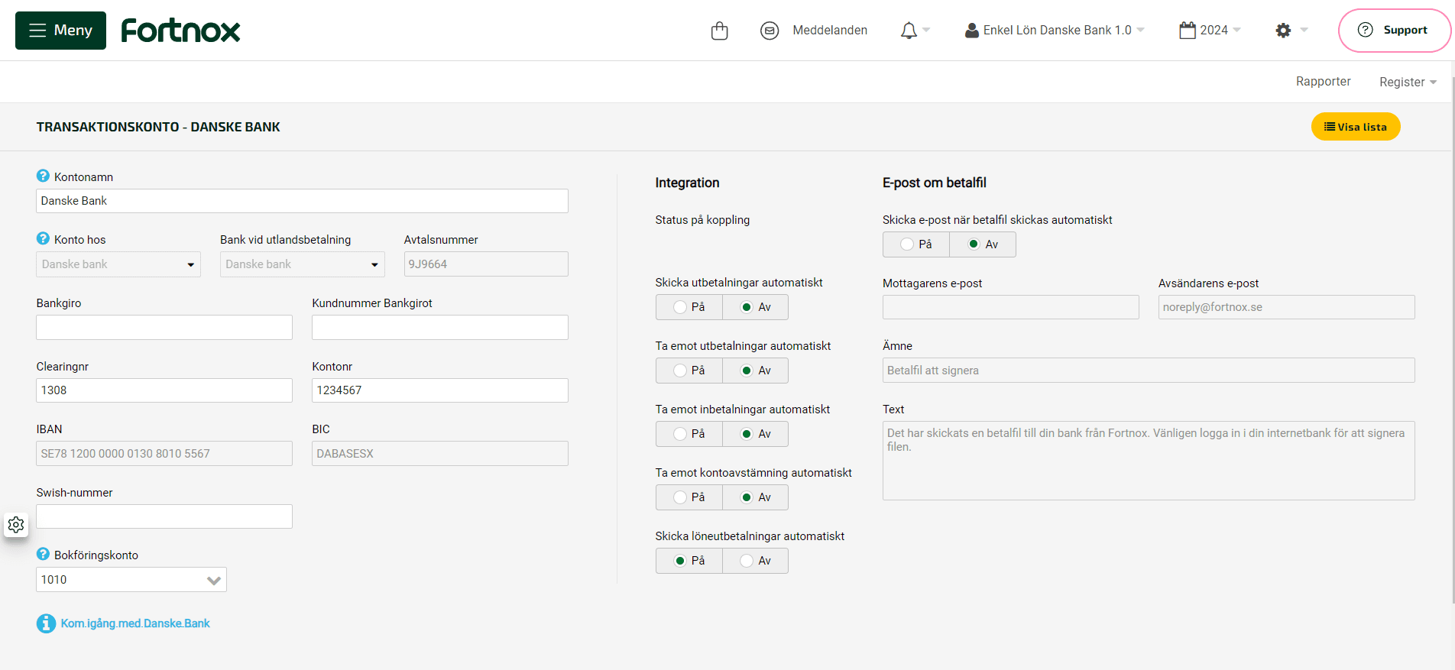Open the Meny hamburger button
The width and height of the screenshot is (1455, 670).
point(60,31)
